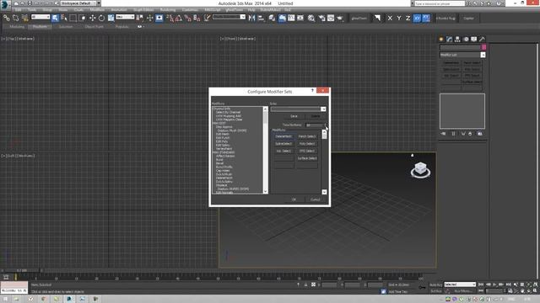Activate the Select and Scale tool
Screen dimensions: 540x303
(x=111, y=18)
